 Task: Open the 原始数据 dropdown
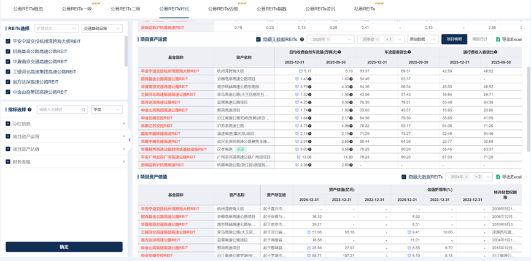422,39
